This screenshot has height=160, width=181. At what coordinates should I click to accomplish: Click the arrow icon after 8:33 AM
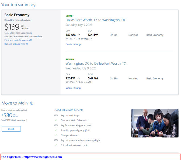79,35
